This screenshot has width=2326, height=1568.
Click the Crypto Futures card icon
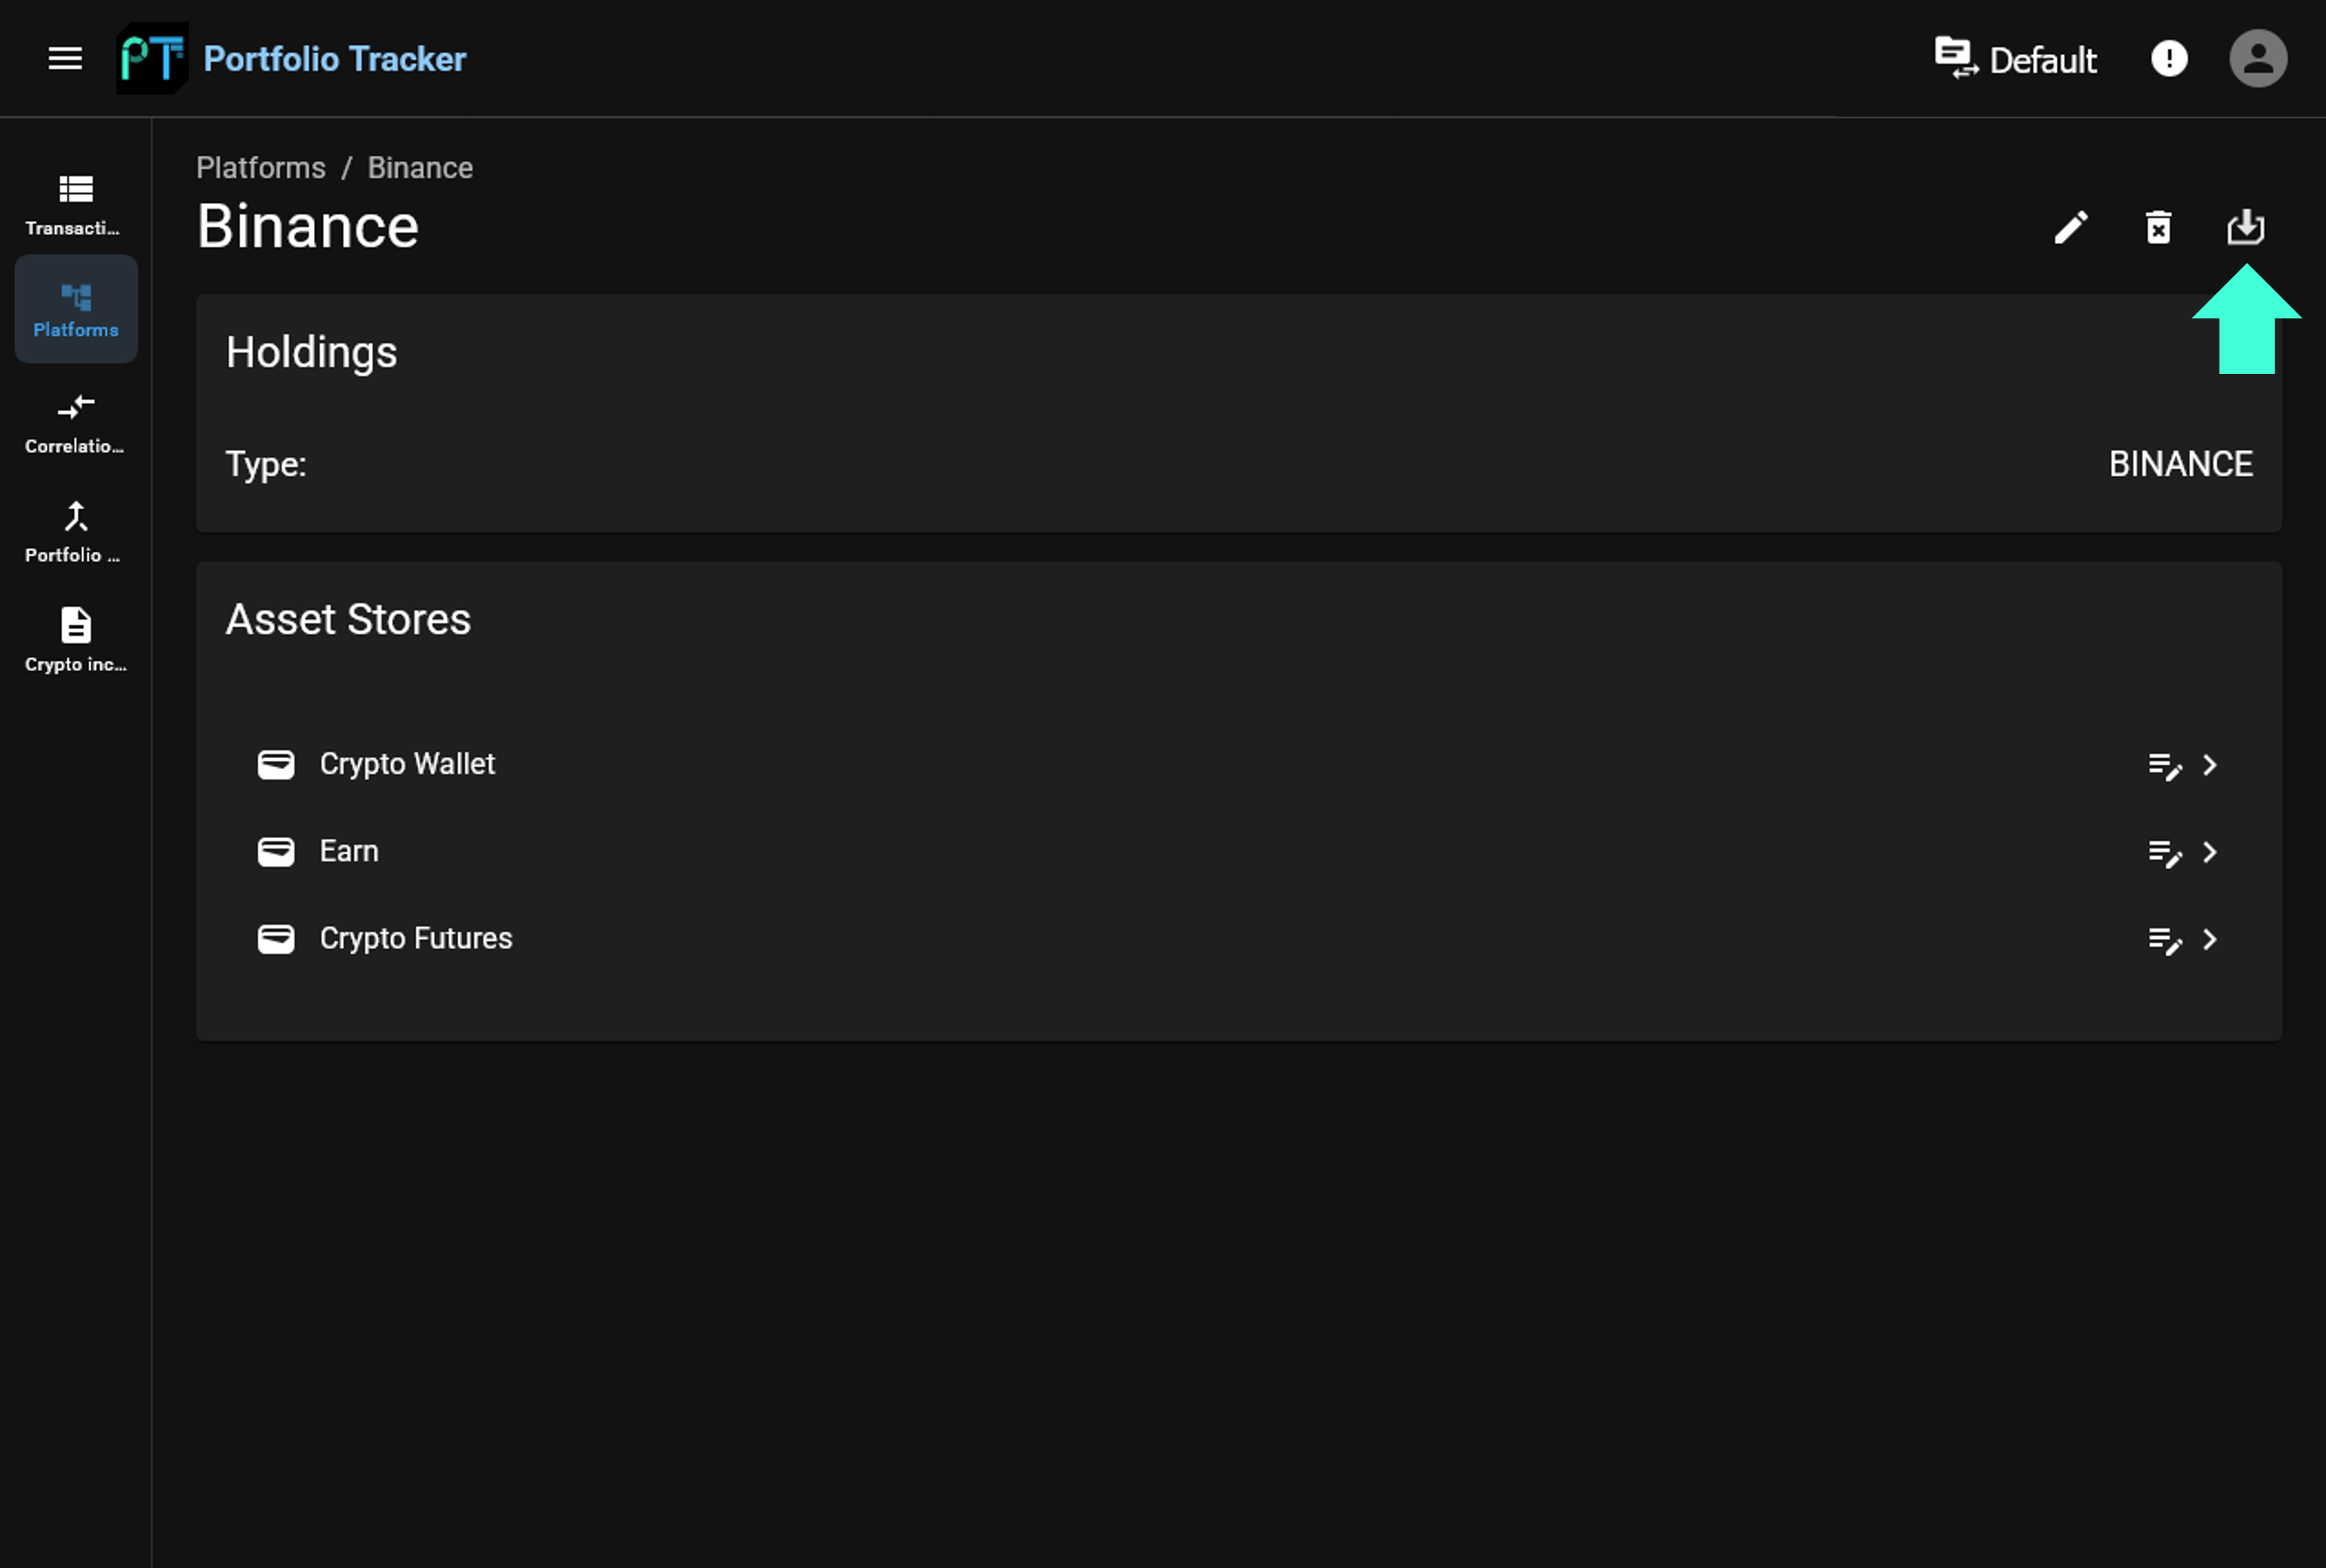coord(276,939)
